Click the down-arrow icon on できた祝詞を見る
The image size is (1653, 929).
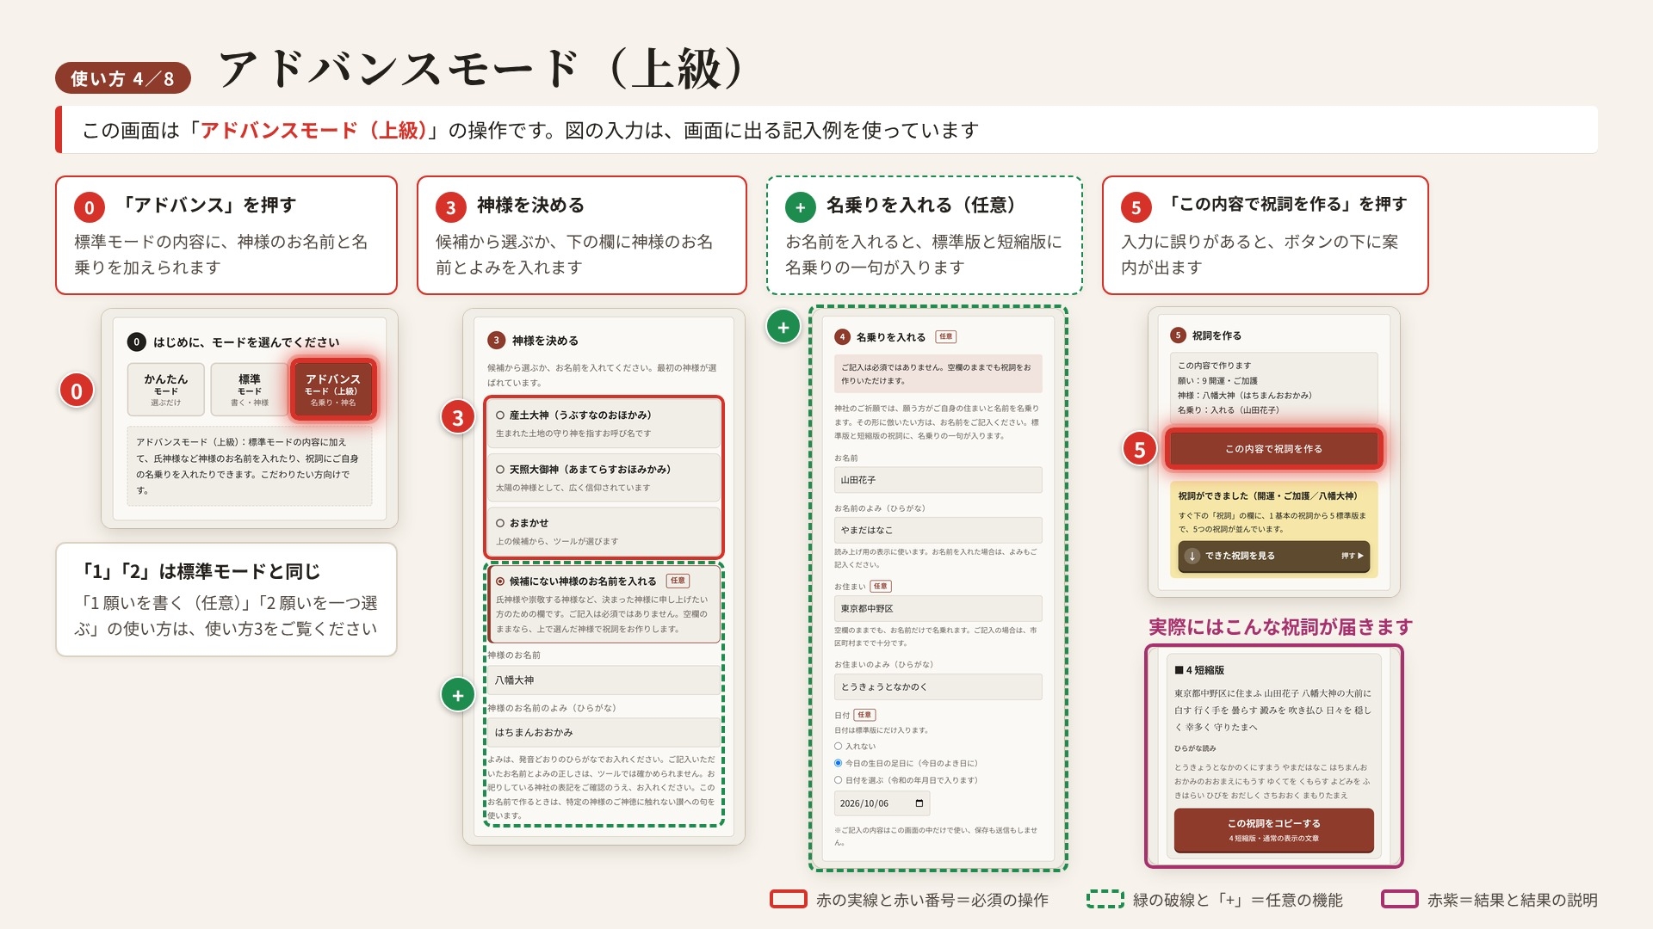pyautogui.click(x=1192, y=557)
